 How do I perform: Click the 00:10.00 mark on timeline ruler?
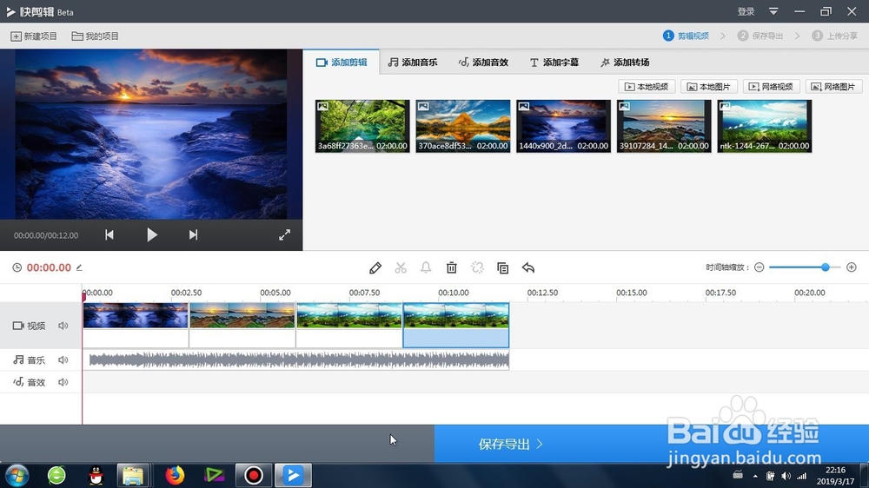(x=454, y=293)
